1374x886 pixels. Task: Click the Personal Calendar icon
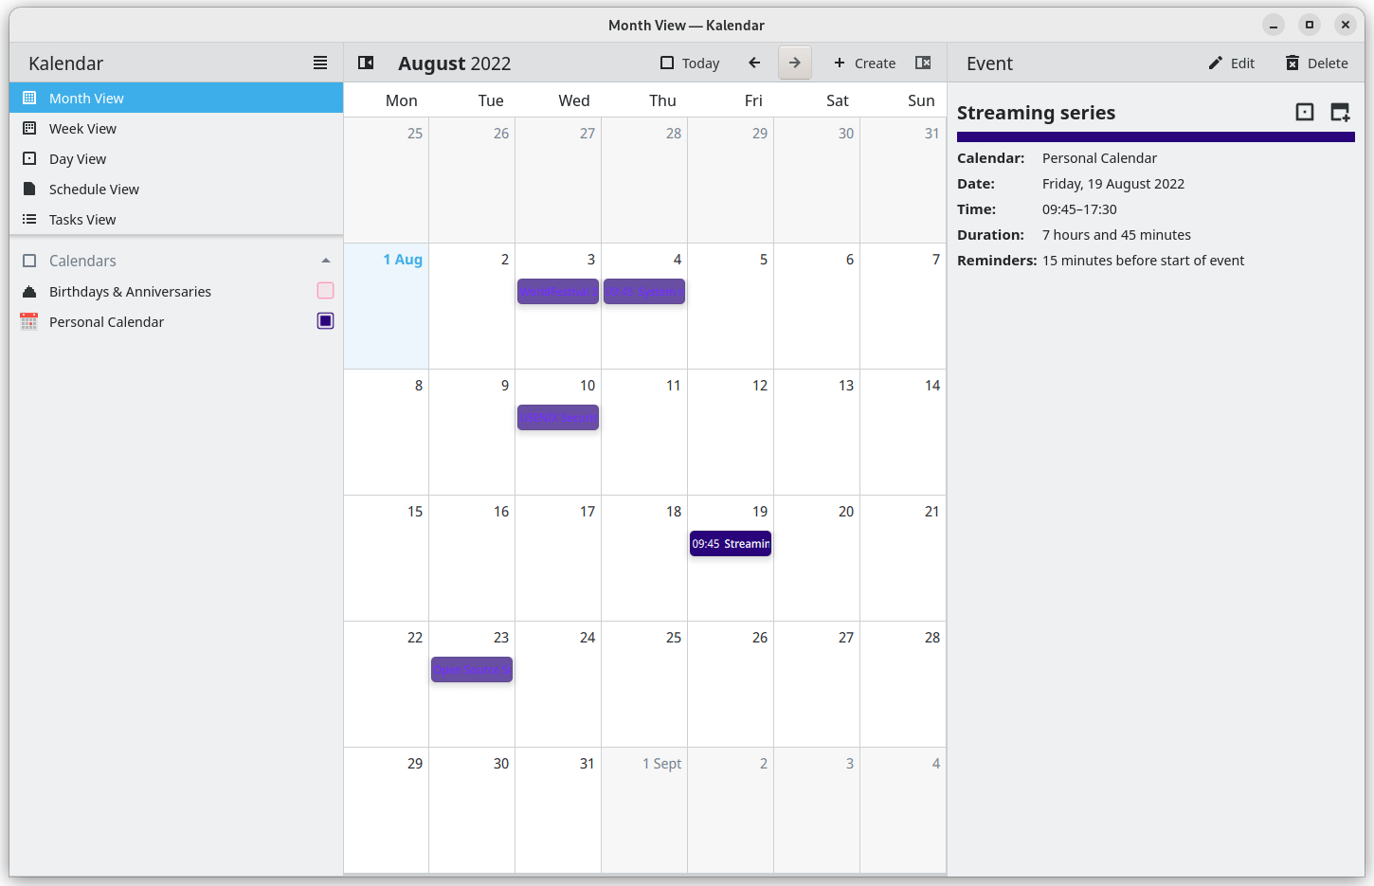point(29,321)
